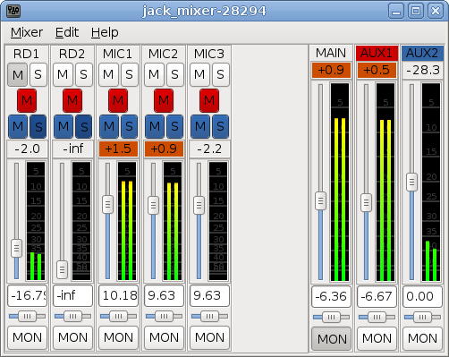Click the RD1 volume field showing -16.79
This screenshot has width=449, height=357.
27,296
